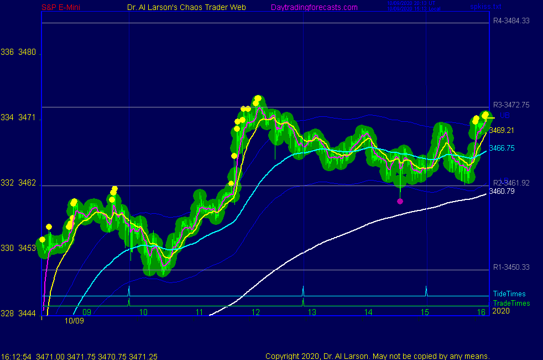Click the yellow "3469.21" value label
This screenshot has height=360, width=543.
[502, 130]
